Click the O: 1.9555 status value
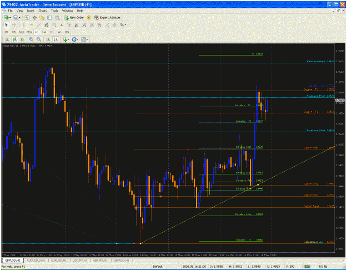Viewport: 347px width, 270px height. coord(217,267)
